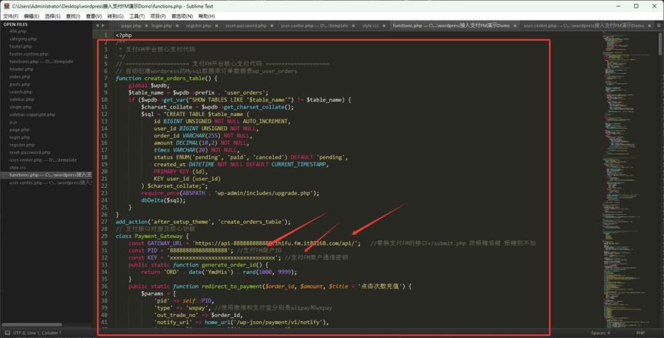Switch to the register.php tab
This screenshot has height=338, width=664.
coord(199,25)
